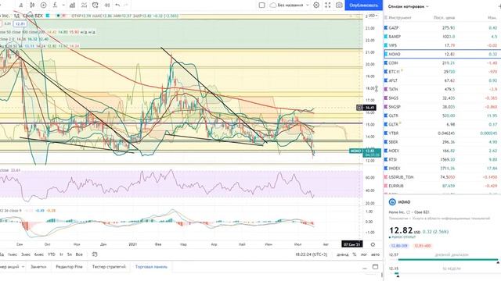Open chart settings gear in top toolbar
Viewport: 501px width, 281px height.
[x=316, y=5]
